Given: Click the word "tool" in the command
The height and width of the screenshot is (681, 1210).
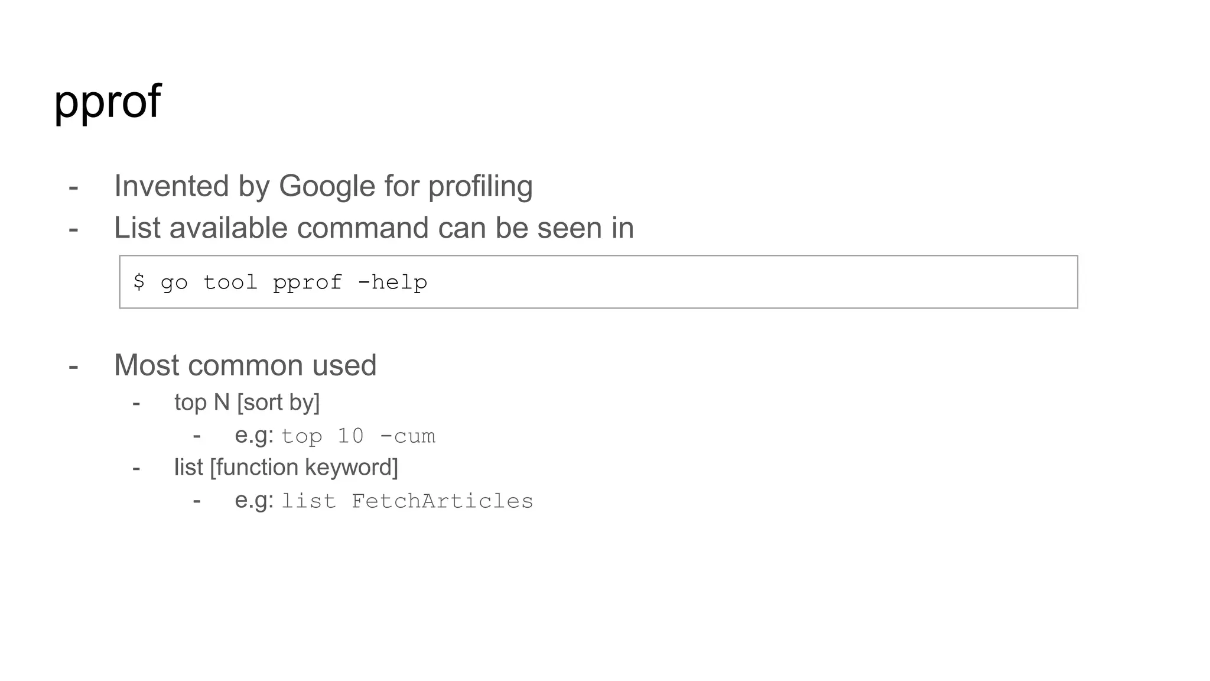Looking at the screenshot, I should click(230, 282).
